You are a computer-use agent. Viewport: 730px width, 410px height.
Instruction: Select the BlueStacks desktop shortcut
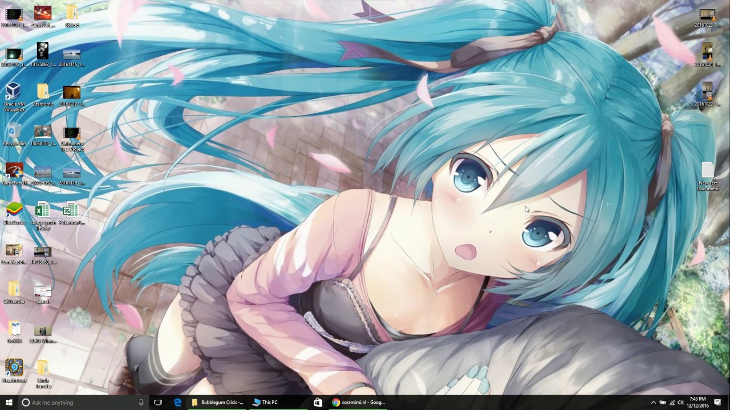[14, 214]
